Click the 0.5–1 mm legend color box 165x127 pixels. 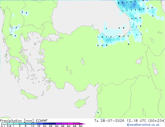coord(10,124)
